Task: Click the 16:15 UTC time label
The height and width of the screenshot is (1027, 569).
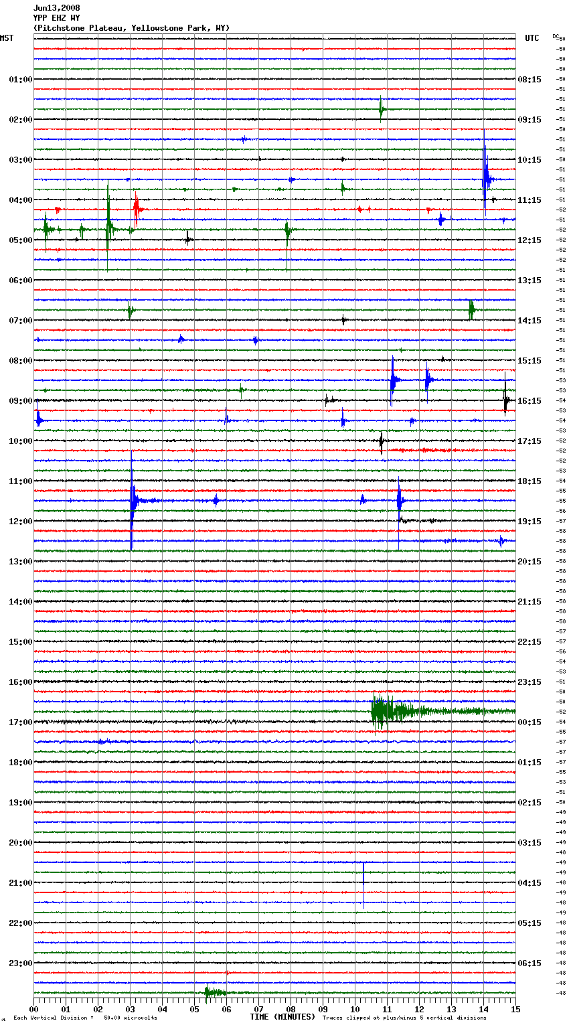Action: [x=530, y=401]
